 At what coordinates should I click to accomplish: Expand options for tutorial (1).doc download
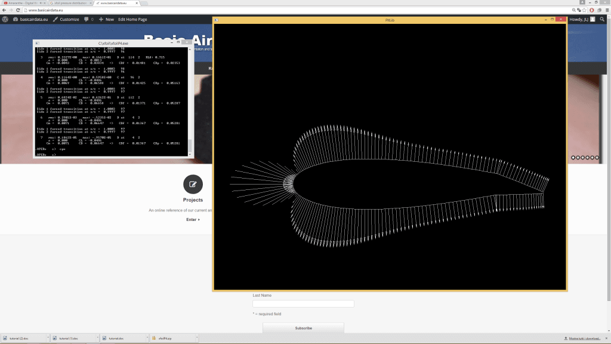click(x=97, y=338)
